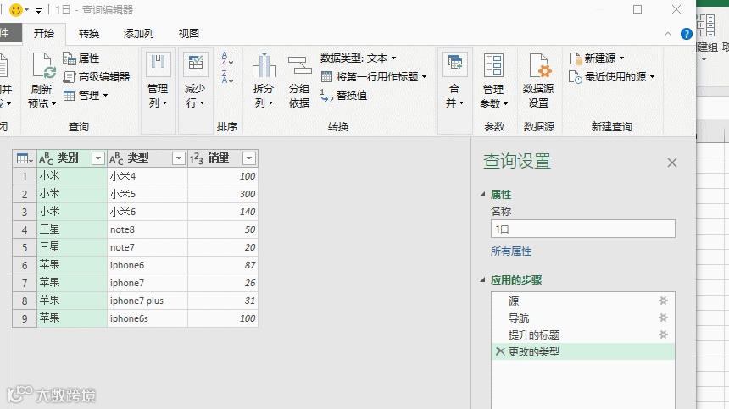Open the quick access toolbar customize arrow
729x409 pixels.
point(39,10)
